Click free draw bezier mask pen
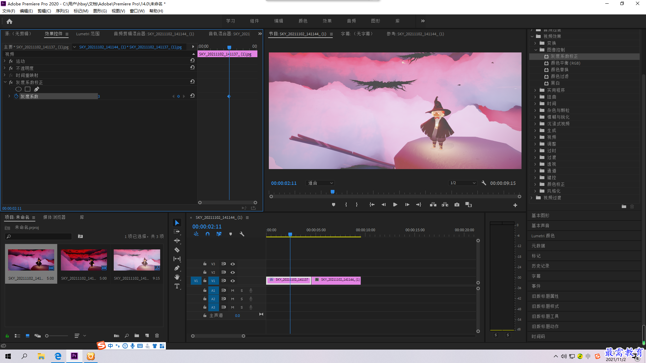The height and width of the screenshot is (363, 646). [x=37, y=89]
